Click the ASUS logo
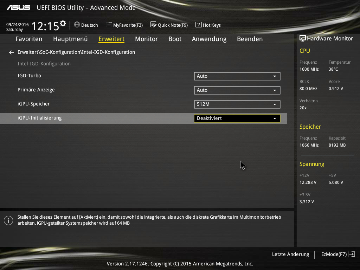Image resolution: width=360 pixels, height=270 pixels. pos(19,8)
